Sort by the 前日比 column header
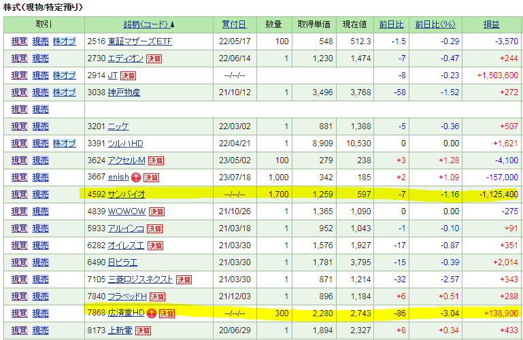The width and height of the screenshot is (523, 340). pos(391,24)
